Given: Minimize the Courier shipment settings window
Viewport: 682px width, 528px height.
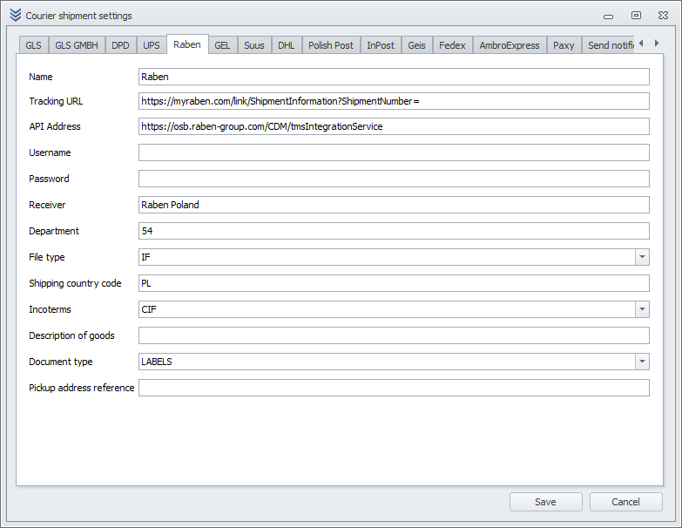Looking at the screenshot, I should (x=608, y=16).
